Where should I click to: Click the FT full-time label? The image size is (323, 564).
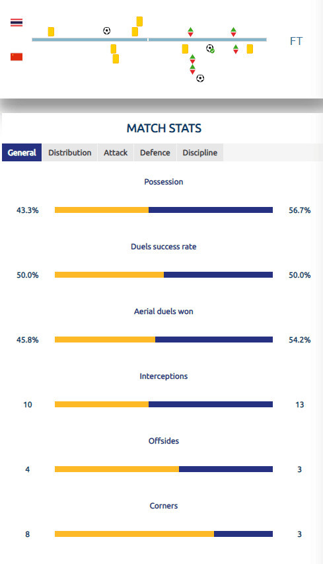pyautogui.click(x=296, y=41)
